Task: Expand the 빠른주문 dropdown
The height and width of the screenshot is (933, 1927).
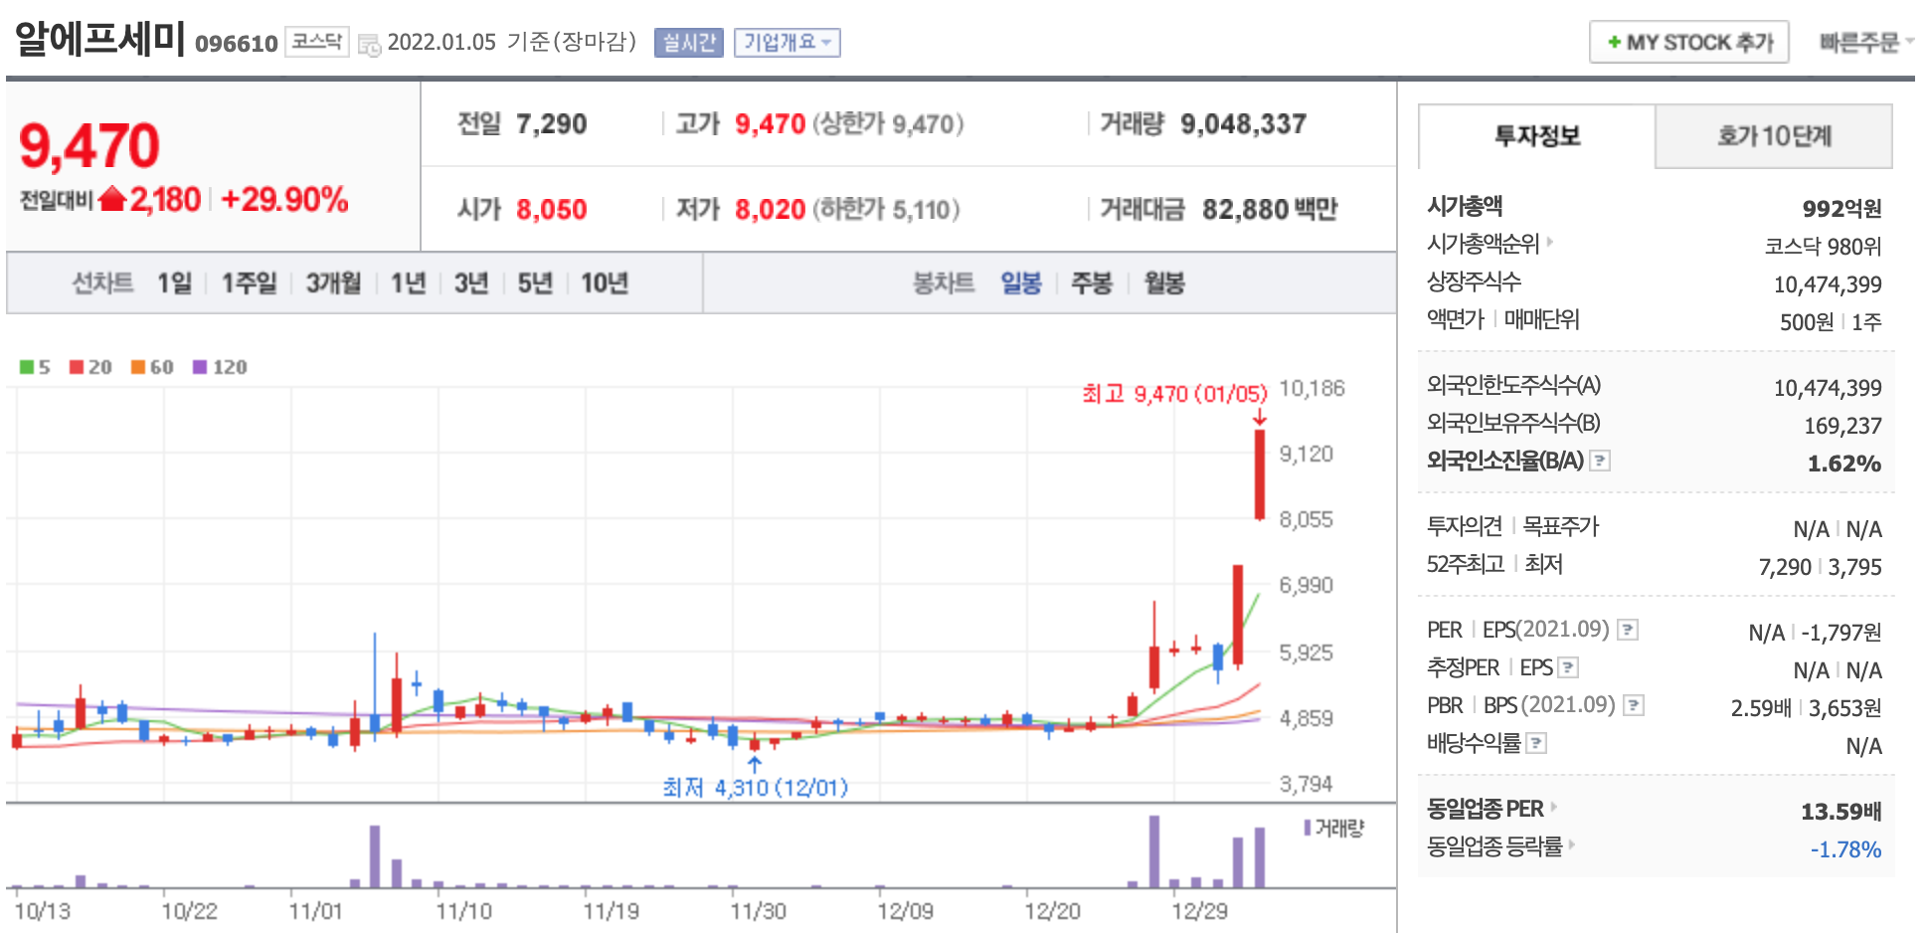Action: click(1866, 42)
